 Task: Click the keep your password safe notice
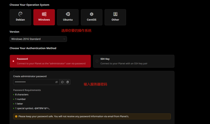point(73,116)
